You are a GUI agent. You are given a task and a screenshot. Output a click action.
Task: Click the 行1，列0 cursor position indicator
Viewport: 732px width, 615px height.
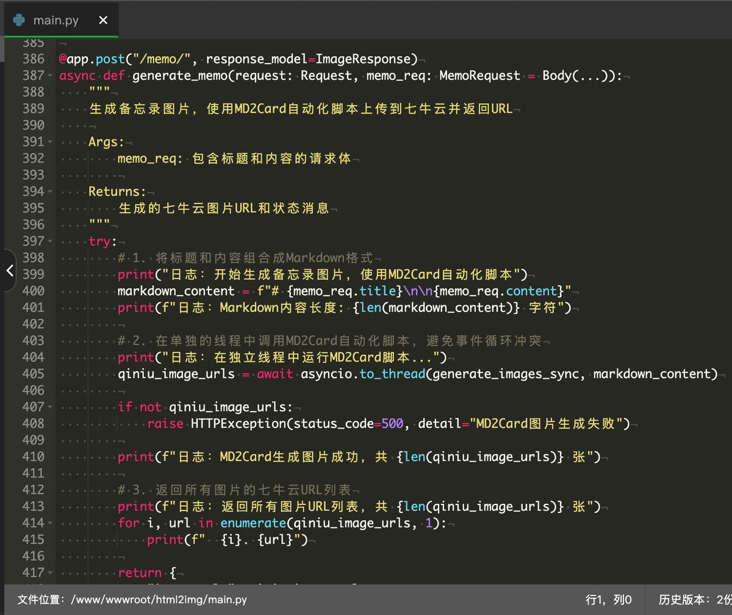click(610, 600)
